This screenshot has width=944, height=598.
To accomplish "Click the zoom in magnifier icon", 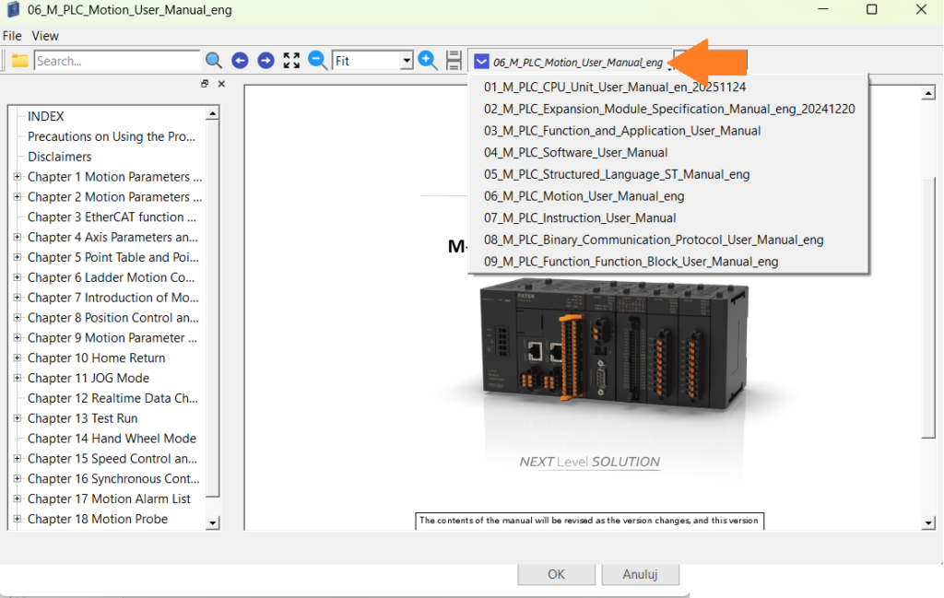I will tap(428, 61).
